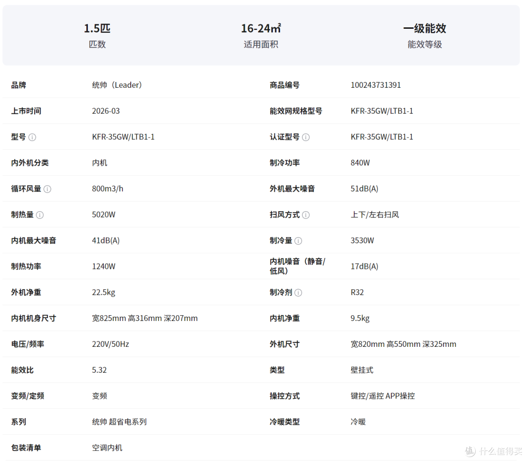Image resolution: width=527 pixels, height=462 pixels.
Task: Click the info icon beside 认证型号
Action: (306, 137)
